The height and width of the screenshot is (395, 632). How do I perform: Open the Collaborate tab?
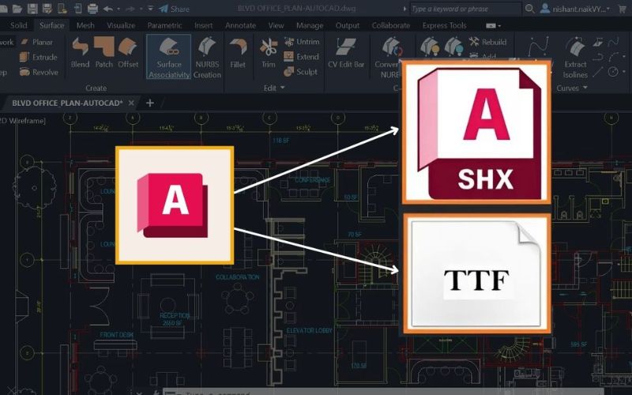click(x=391, y=25)
